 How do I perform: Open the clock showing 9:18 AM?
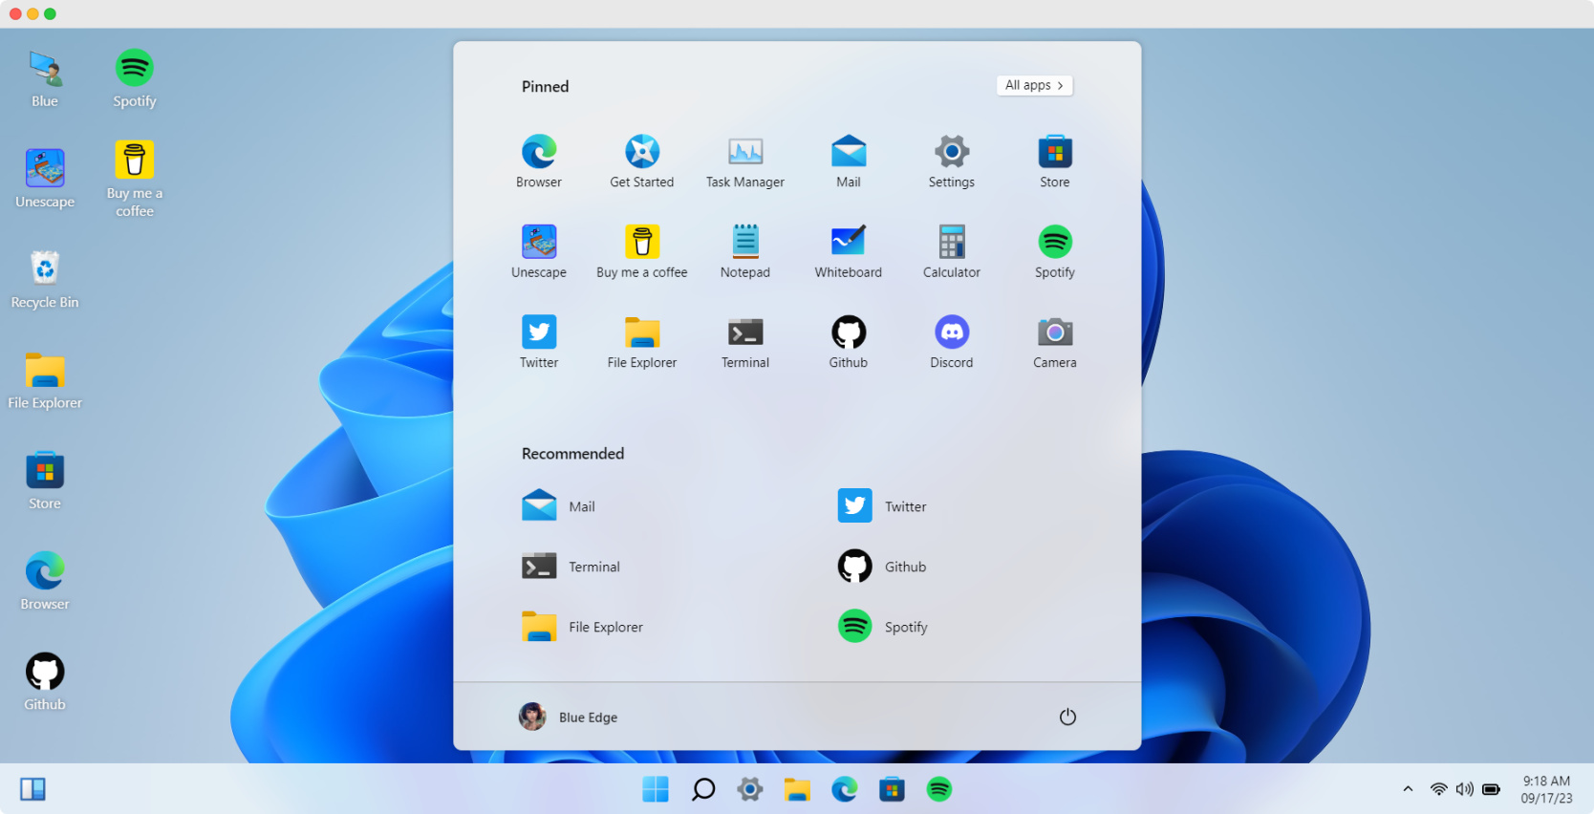(x=1546, y=789)
